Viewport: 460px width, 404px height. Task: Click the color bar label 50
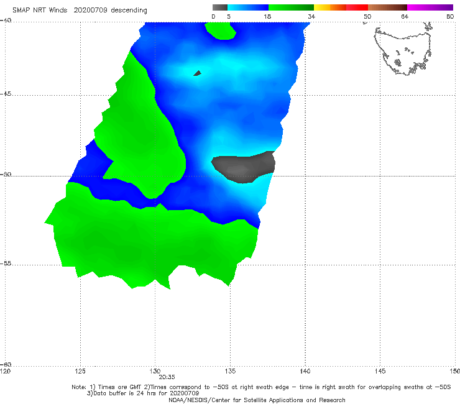367,16
